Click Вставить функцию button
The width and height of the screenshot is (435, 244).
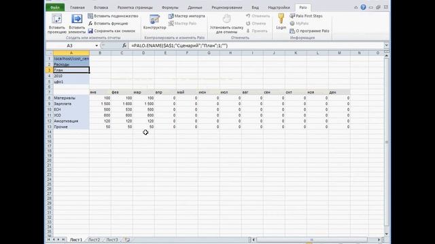coord(108,24)
